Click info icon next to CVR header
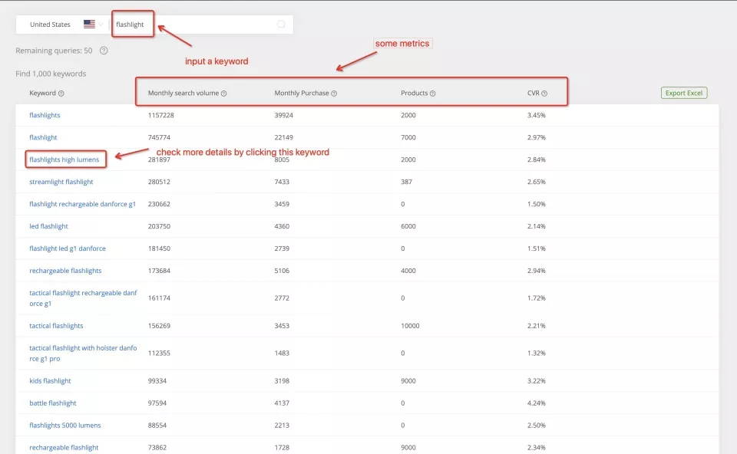Viewport: 737px width, 454px height. click(544, 94)
